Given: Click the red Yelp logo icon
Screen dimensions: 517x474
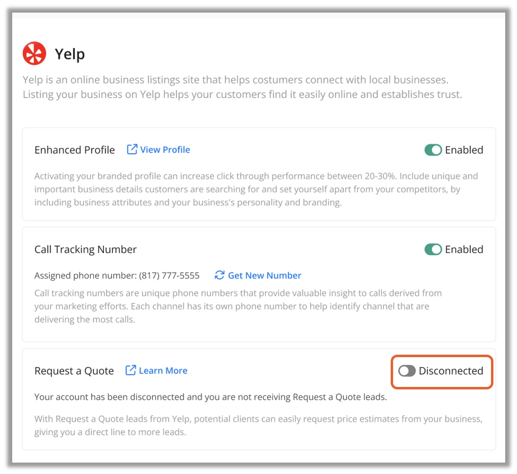Looking at the screenshot, I should [34, 53].
